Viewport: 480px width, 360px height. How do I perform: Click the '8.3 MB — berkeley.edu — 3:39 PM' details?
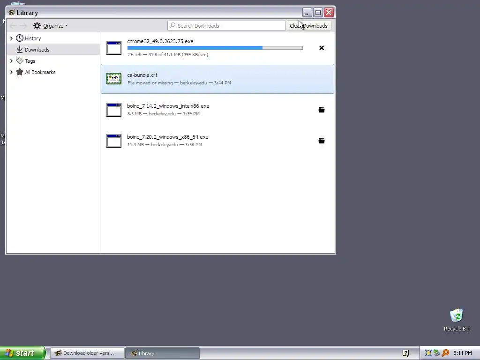(x=164, y=113)
